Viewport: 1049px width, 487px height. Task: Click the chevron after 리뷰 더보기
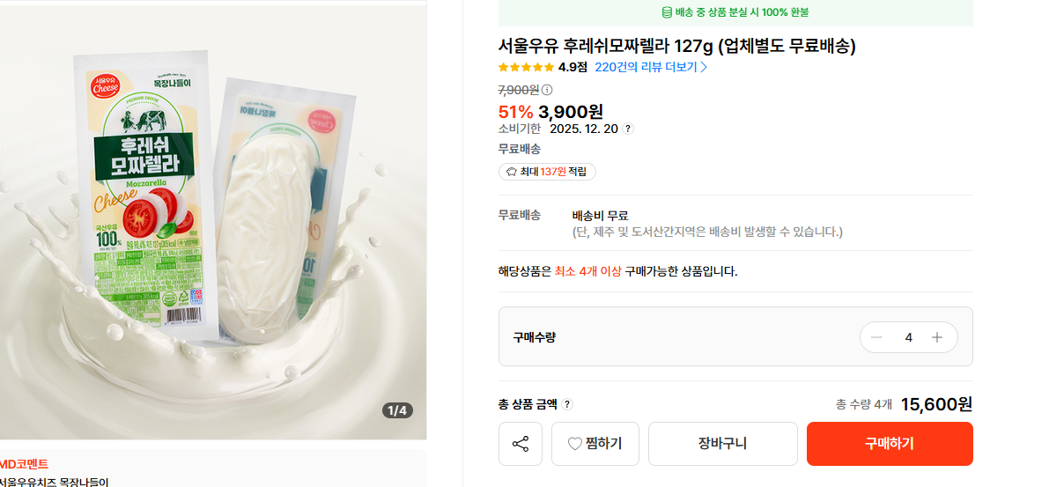704,67
